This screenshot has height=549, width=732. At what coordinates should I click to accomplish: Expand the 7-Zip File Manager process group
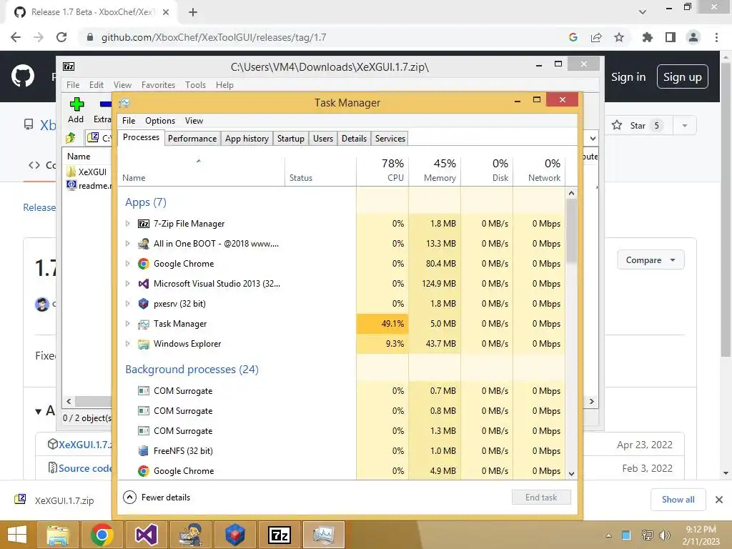[x=127, y=224]
